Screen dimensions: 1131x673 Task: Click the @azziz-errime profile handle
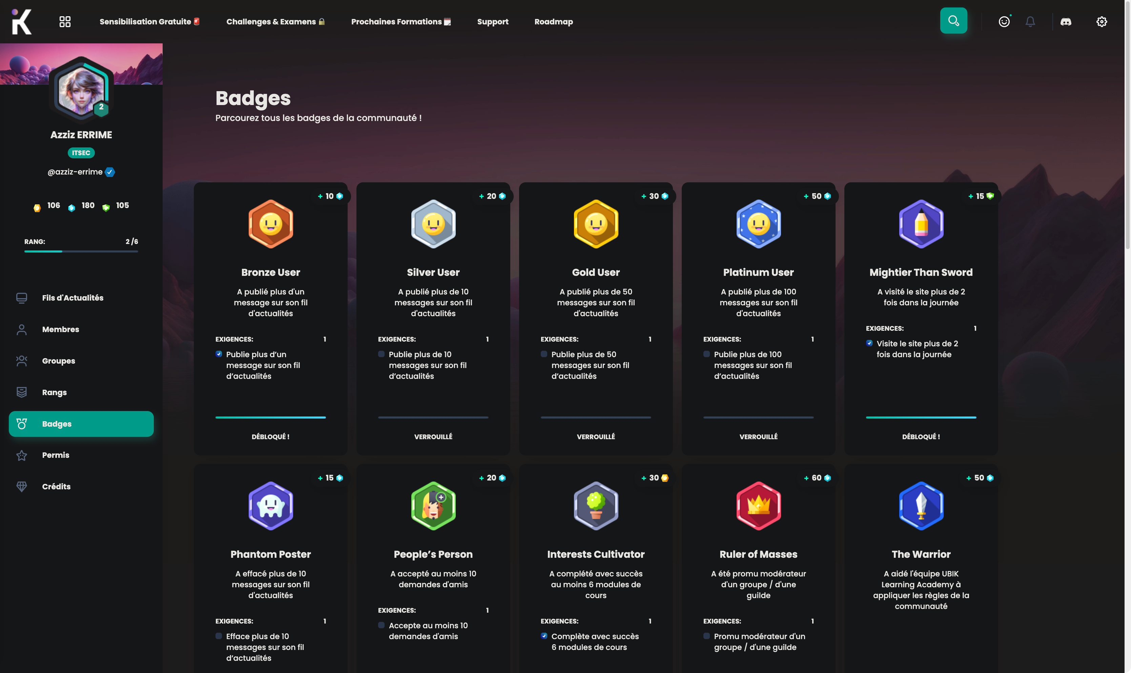coord(75,172)
